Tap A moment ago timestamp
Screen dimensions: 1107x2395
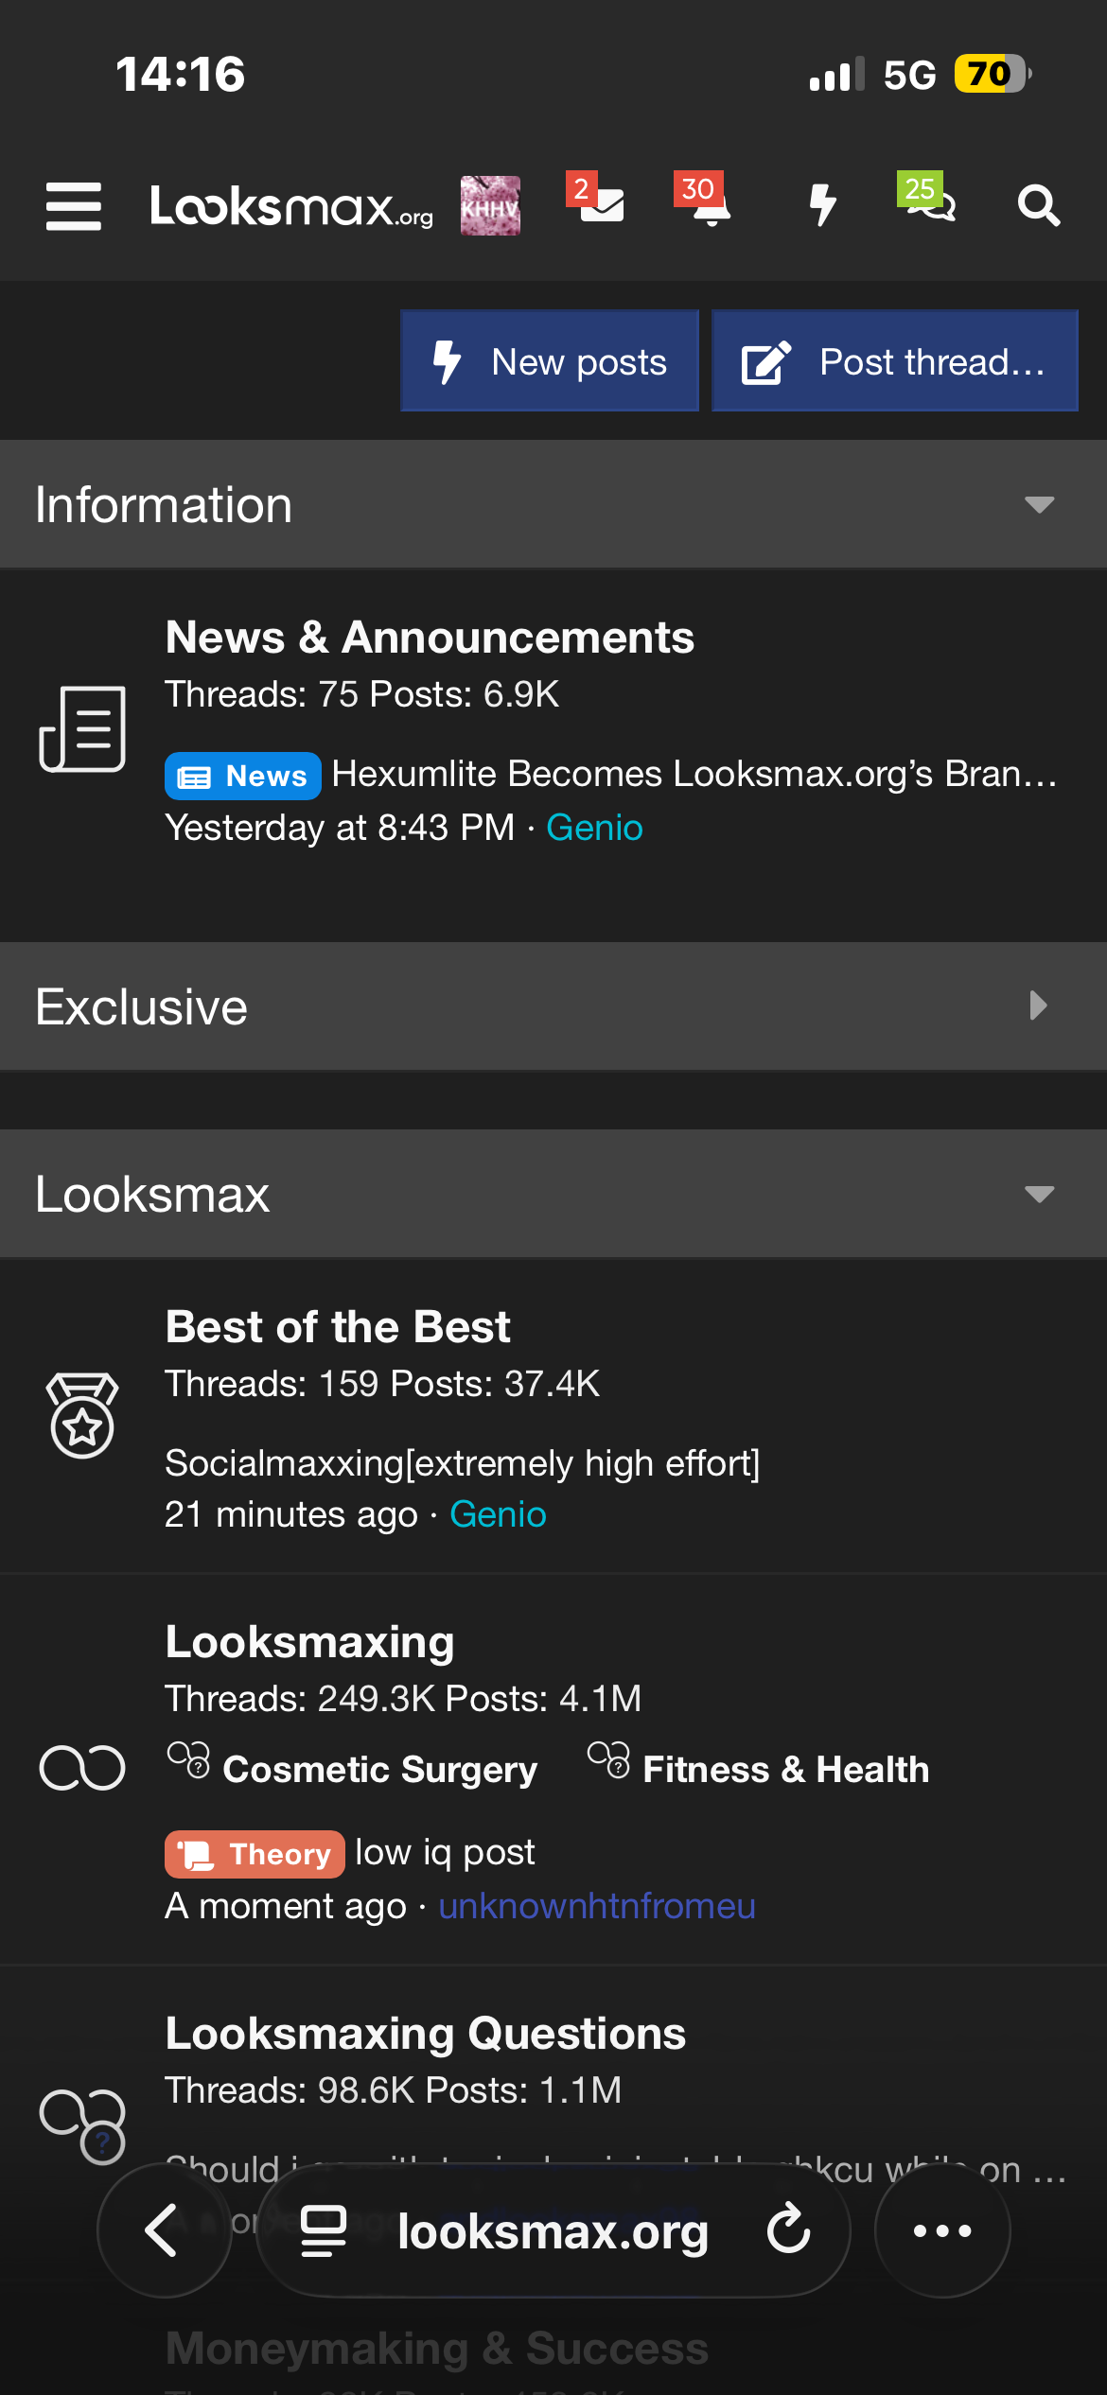[286, 1906]
